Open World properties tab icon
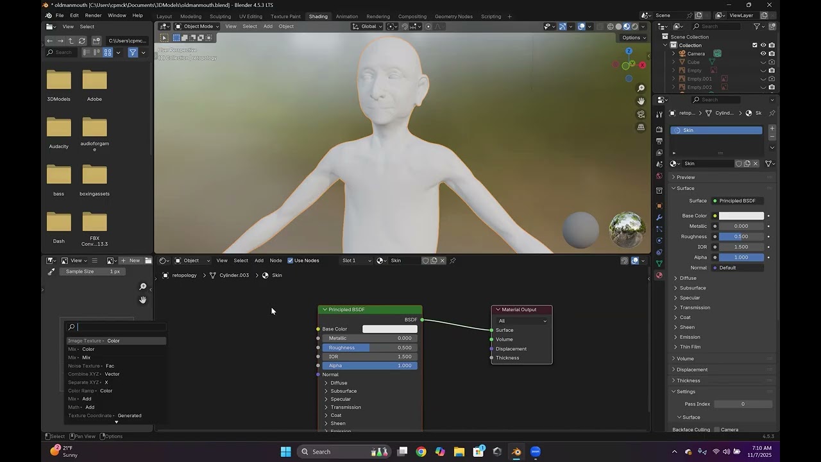Viewport: 821px width, 462px height. tap(659, 176)
